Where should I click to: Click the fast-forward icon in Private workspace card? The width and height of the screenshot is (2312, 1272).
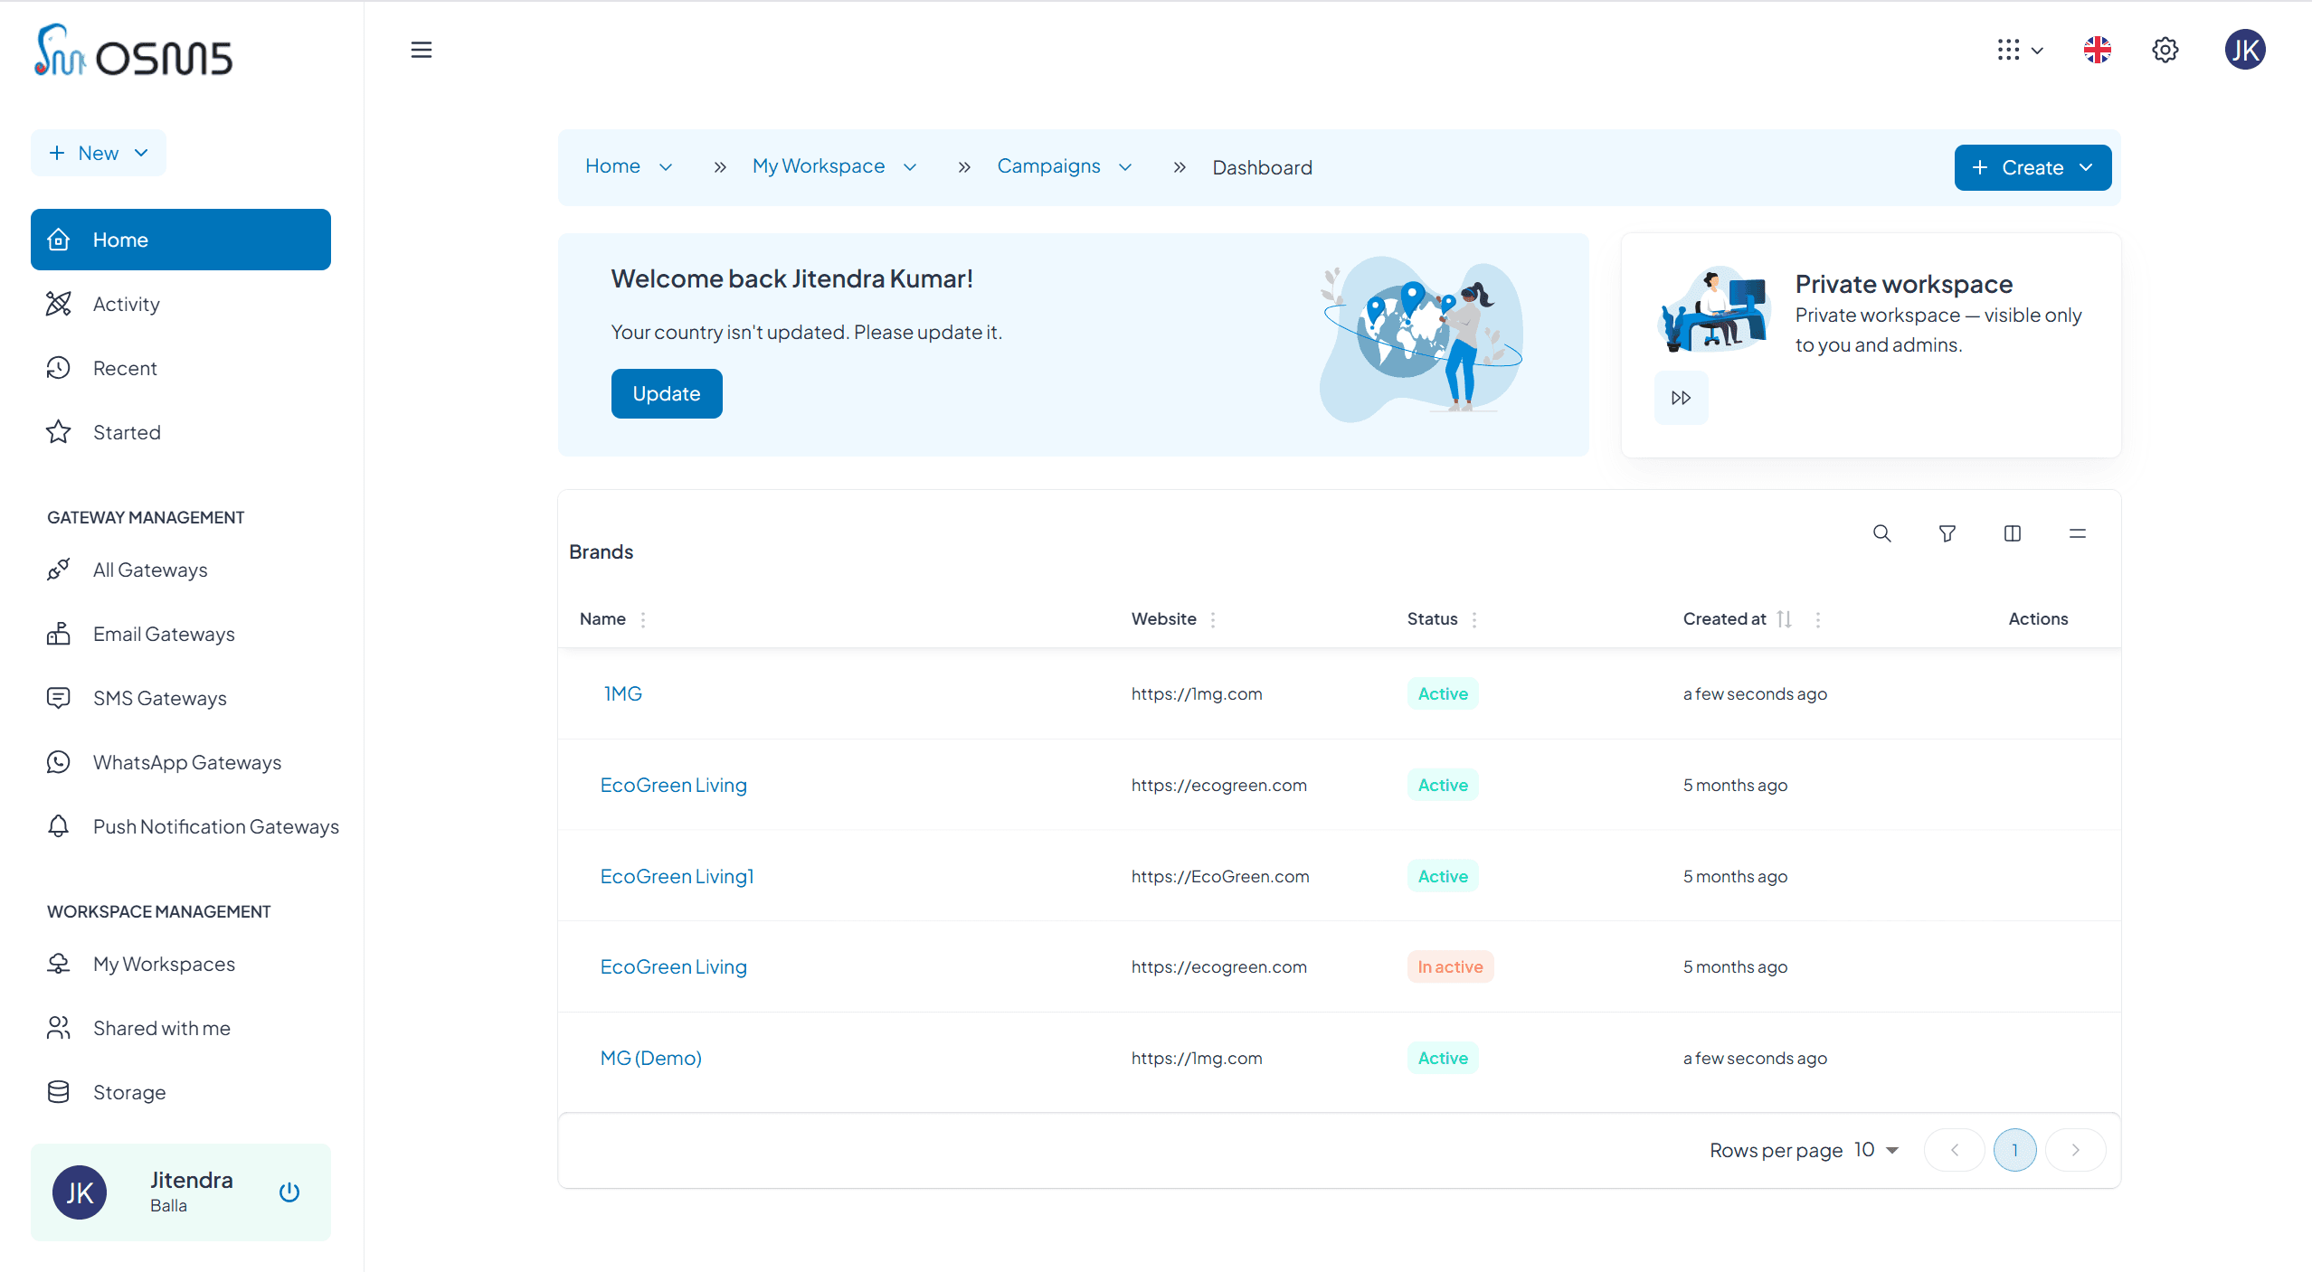coord(1681,398)
